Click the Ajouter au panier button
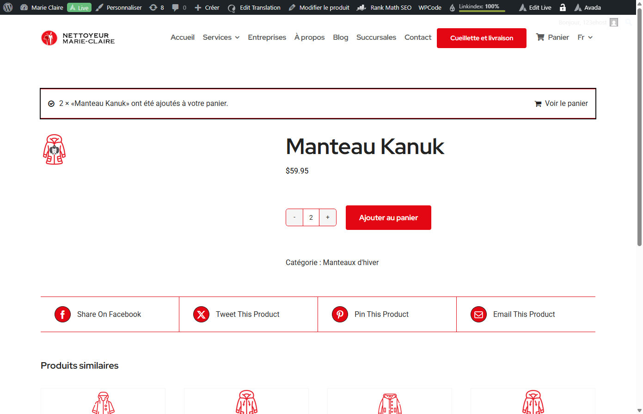Screen dimensions: 643x414 (x=388, y=217)
